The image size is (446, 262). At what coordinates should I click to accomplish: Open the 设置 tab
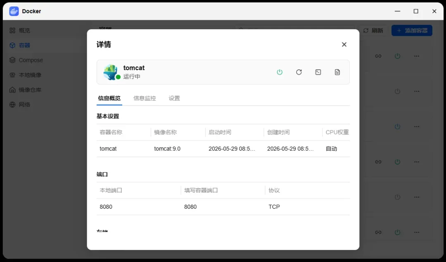[174, 98]
